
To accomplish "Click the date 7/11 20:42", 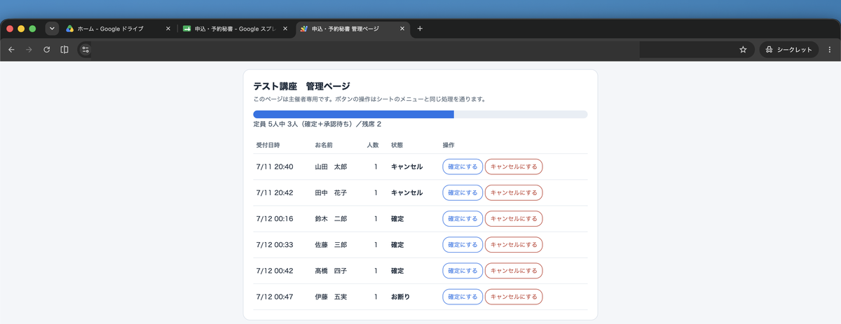I will point(275,192).
